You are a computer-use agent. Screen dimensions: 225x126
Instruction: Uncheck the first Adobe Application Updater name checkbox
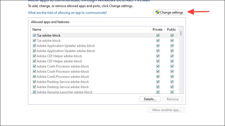(x=34, y=46)
